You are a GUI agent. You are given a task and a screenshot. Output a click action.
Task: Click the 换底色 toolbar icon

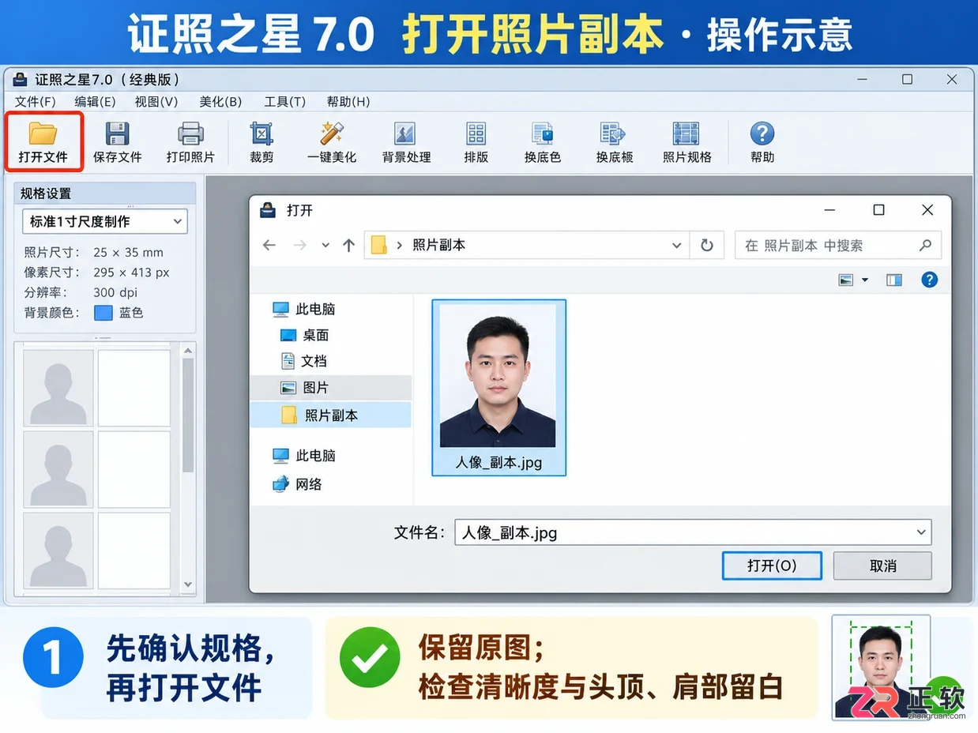(x=542, y=142)
